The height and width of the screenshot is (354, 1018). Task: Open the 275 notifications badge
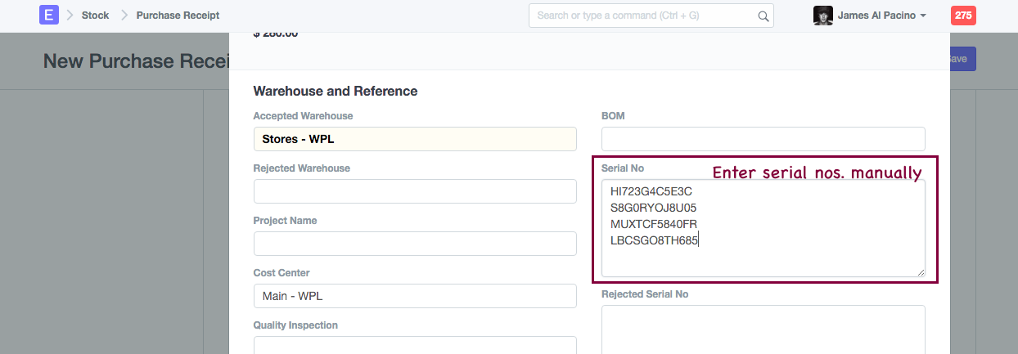963,16
